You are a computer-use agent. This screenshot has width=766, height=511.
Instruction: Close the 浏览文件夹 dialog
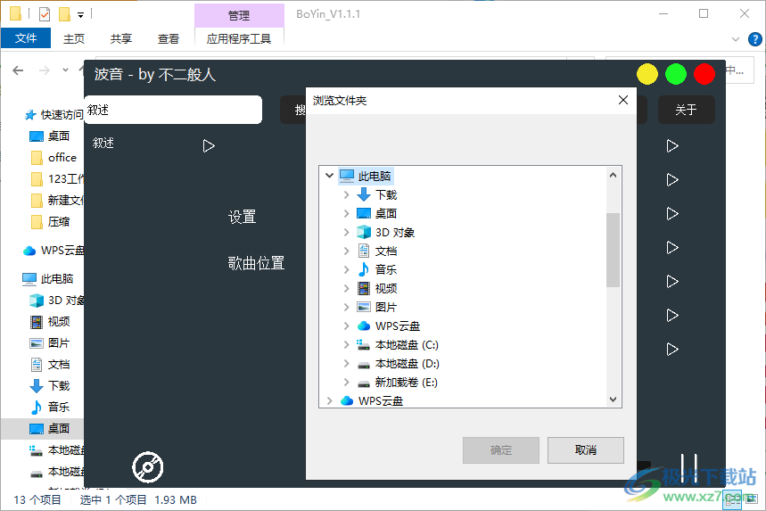pyautogui.click(x=622, y=100)
